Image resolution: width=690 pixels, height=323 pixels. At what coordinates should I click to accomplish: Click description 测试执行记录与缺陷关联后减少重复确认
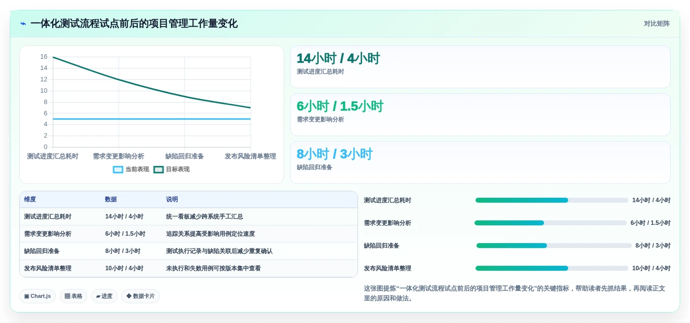tap(219, 251)
